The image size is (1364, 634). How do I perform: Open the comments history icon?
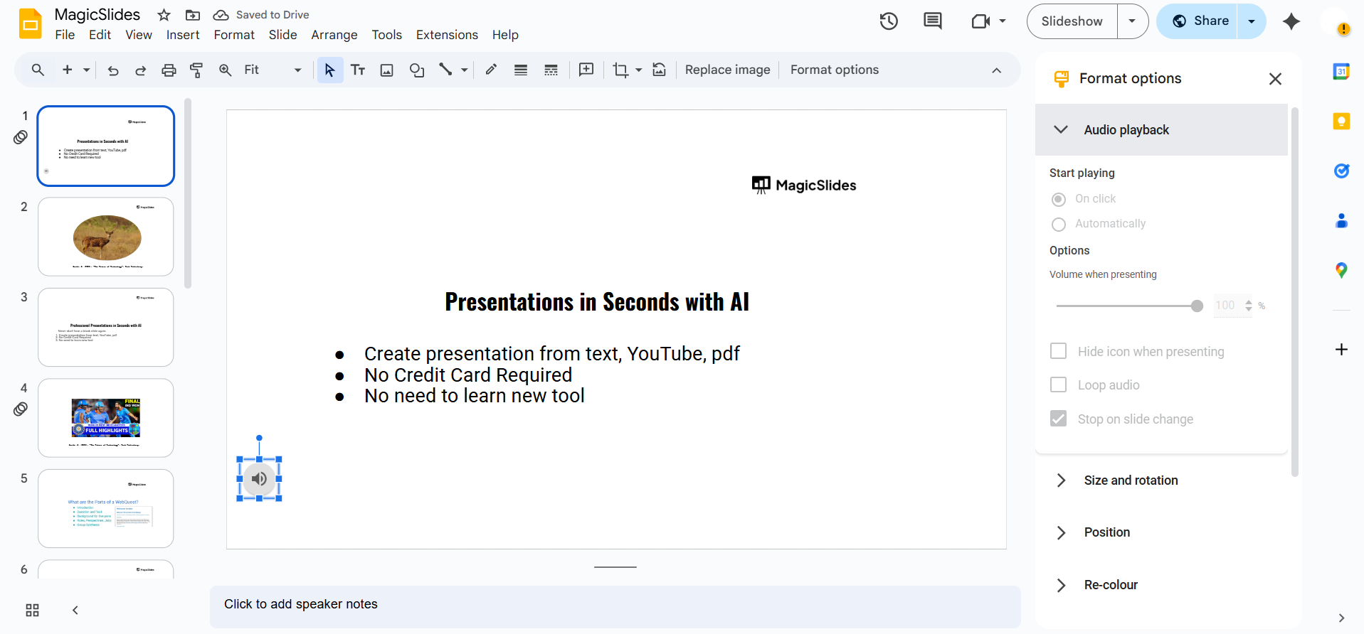(932, 21)
